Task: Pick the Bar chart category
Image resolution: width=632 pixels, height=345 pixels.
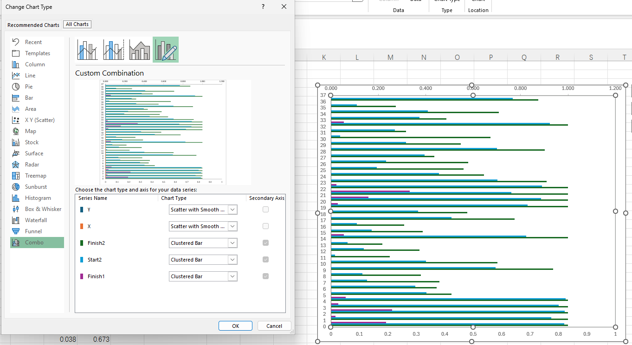Action: point(37,98)
